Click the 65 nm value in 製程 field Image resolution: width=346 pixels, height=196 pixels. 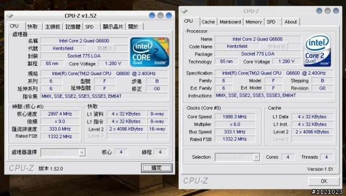pos(52,64)
